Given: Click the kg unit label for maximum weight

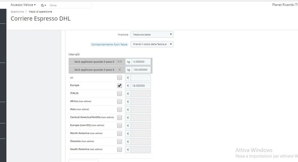Looking at the screenshot, I should point(128,70).
